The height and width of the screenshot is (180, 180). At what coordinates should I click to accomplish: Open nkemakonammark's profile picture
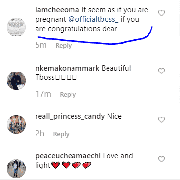coord(16,80)
